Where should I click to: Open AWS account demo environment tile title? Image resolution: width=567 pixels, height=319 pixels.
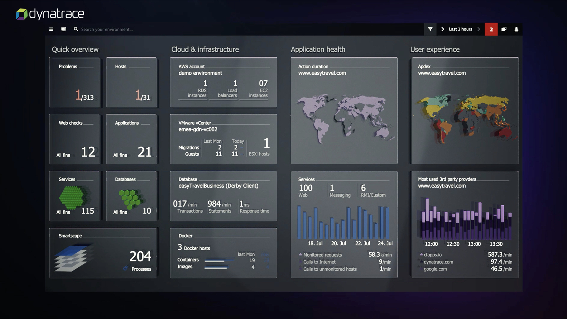[x=200, y=70]
